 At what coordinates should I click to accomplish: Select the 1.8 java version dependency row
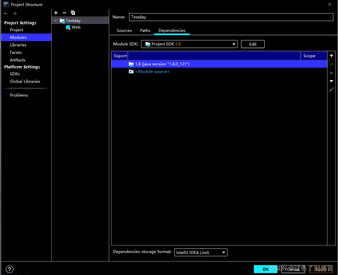pyautogui.click(x=219, y=64)
